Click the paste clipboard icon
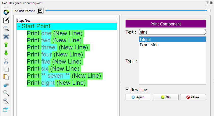 tap(6, 77)
